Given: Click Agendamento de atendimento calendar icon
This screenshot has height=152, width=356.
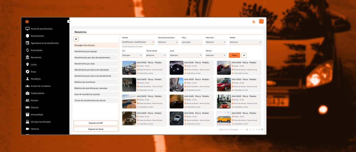Looking at the screenshot, I should point(27,43).
